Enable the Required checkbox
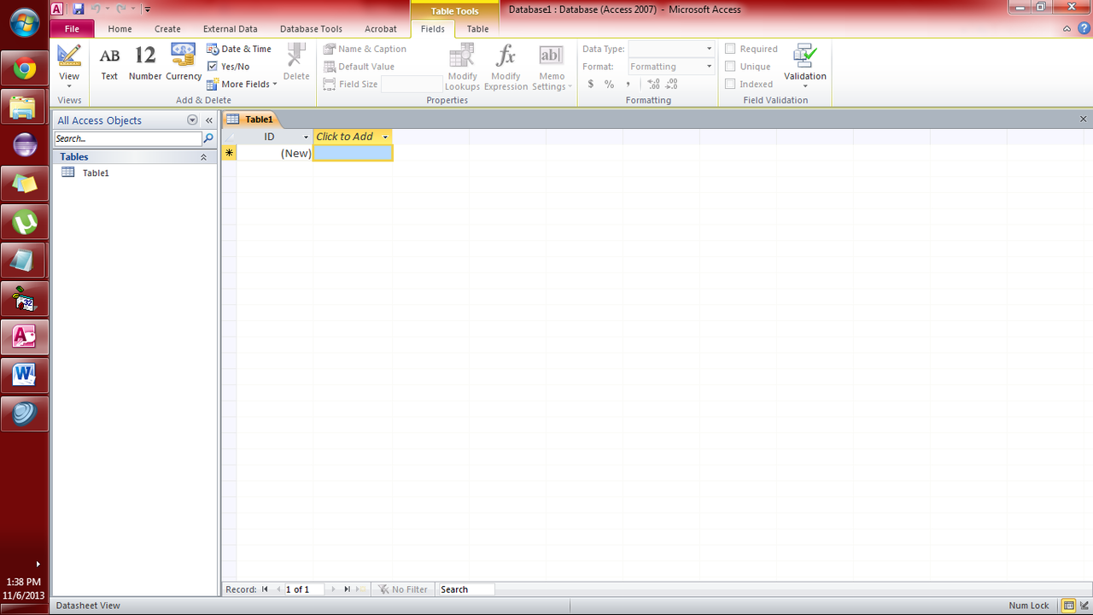Screen dimensions: 1093x615 click(730, 49)
